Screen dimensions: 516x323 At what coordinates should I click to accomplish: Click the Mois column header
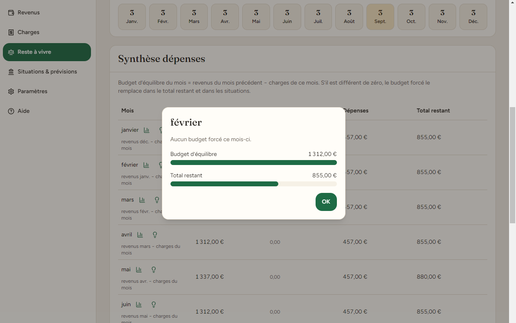pos(127,111)
